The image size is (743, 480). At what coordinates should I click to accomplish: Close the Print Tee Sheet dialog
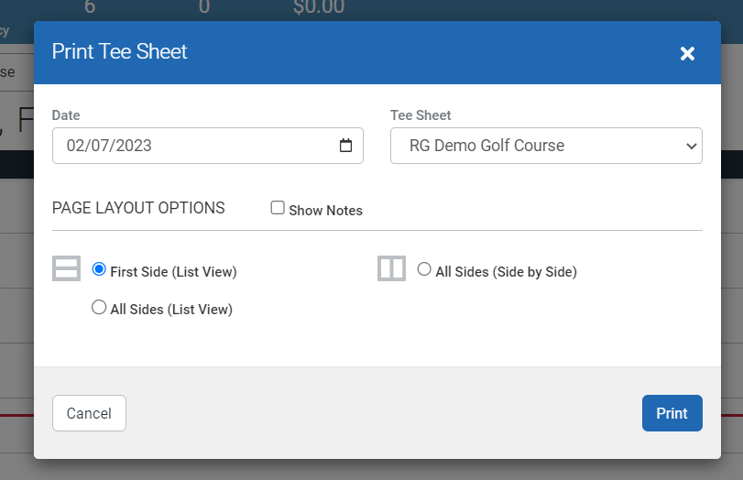tap(687, 54)
